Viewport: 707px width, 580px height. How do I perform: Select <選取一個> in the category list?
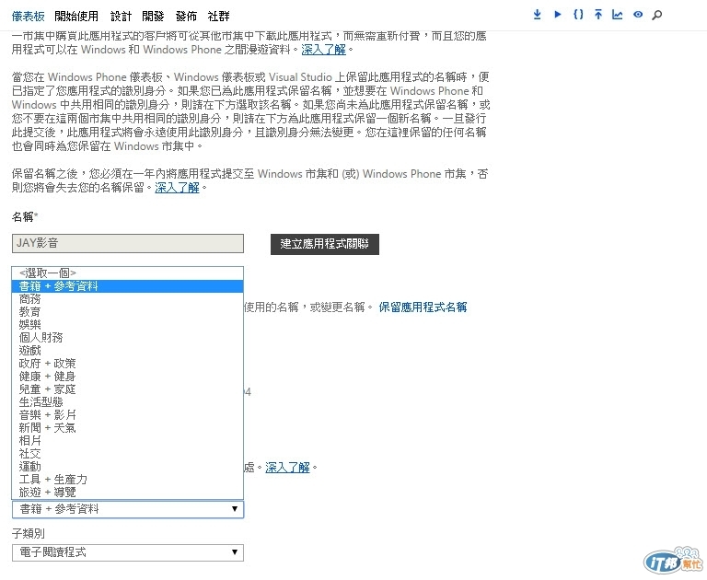pyautogui.click(x=128, y=273)
